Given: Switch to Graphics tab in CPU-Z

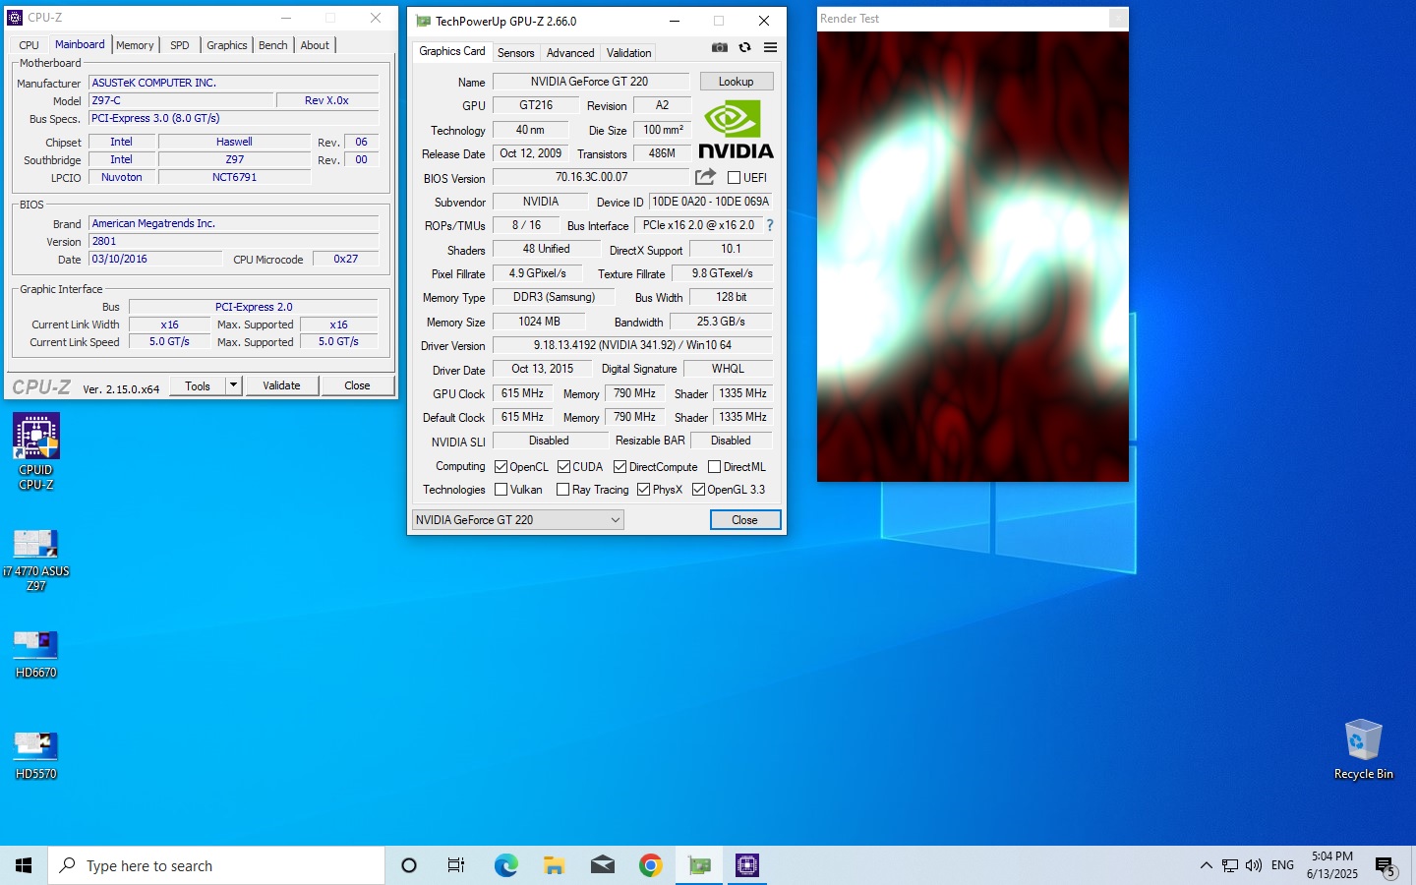Looking at the screenshot, I should [227, 45].
